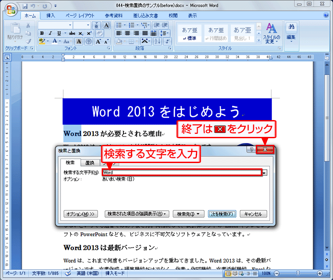Switch to the 置換 tab in dialog
The height and width of the screenshot is (280, 333).
pos(90,163)
